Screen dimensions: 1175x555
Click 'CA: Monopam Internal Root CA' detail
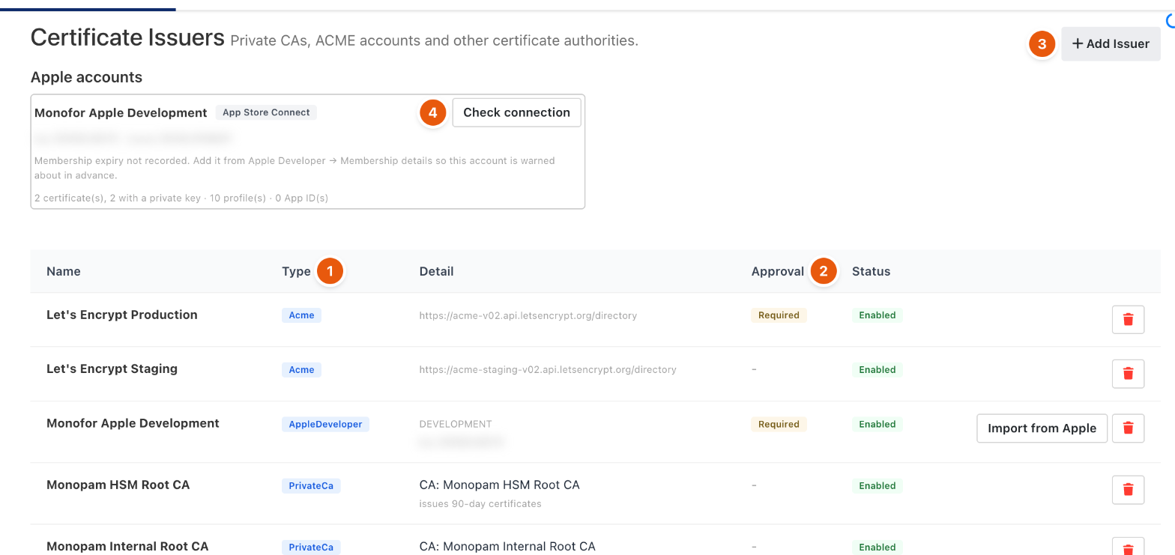(507, 546)
